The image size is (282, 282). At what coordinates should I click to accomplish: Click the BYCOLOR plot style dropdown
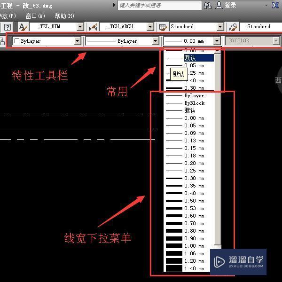tap(252, 41)
